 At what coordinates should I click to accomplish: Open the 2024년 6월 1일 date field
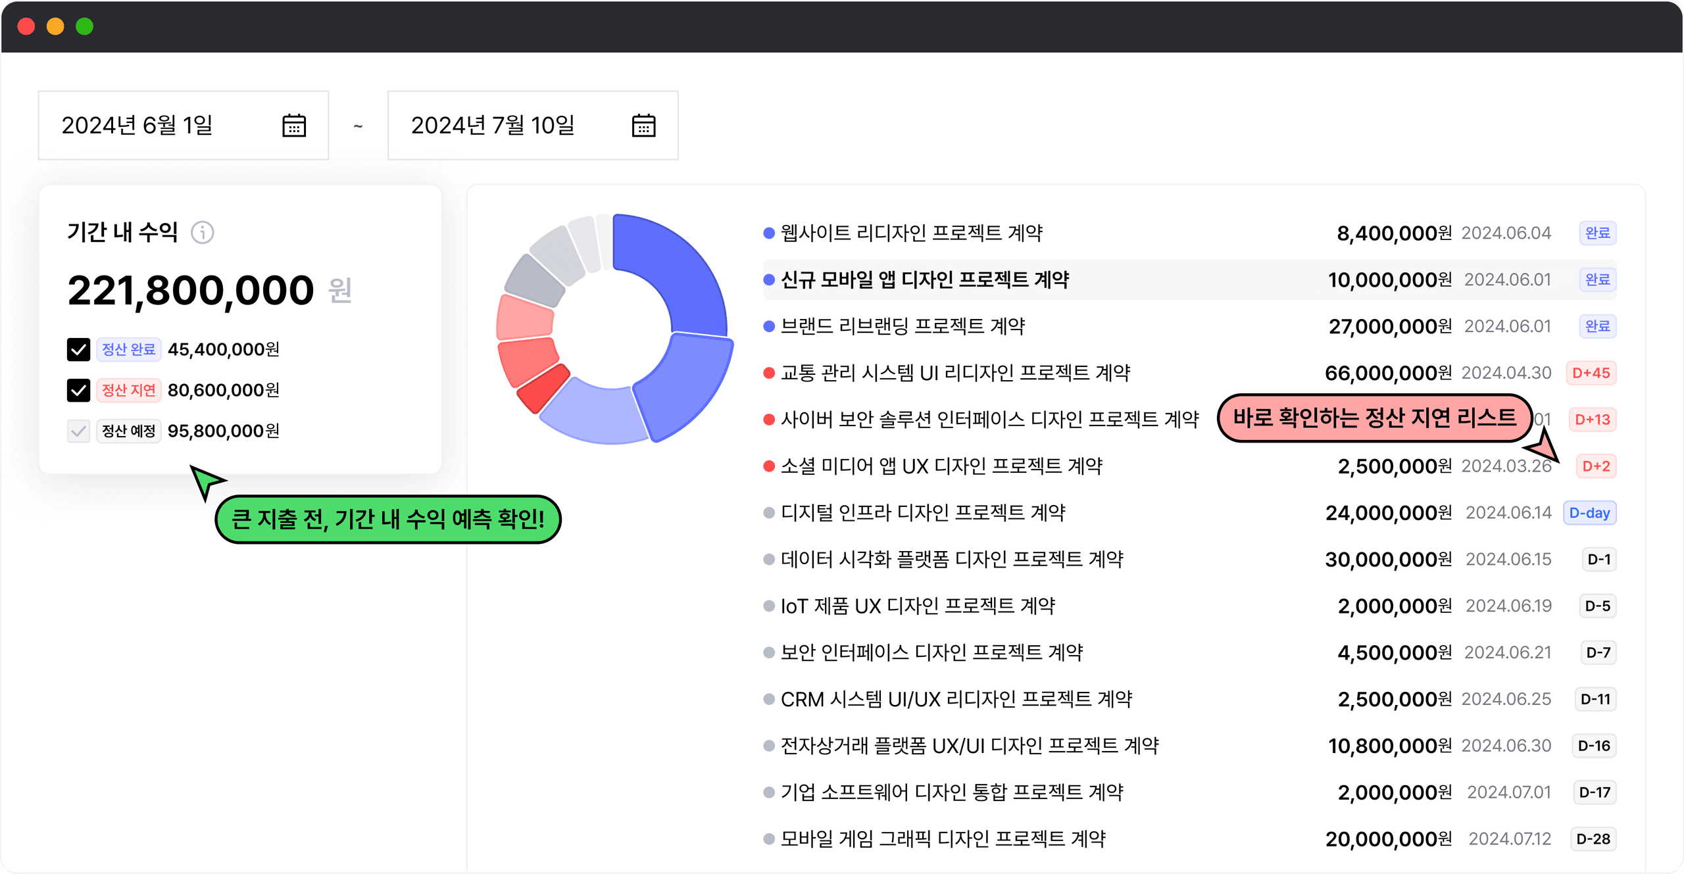[138, 126]
